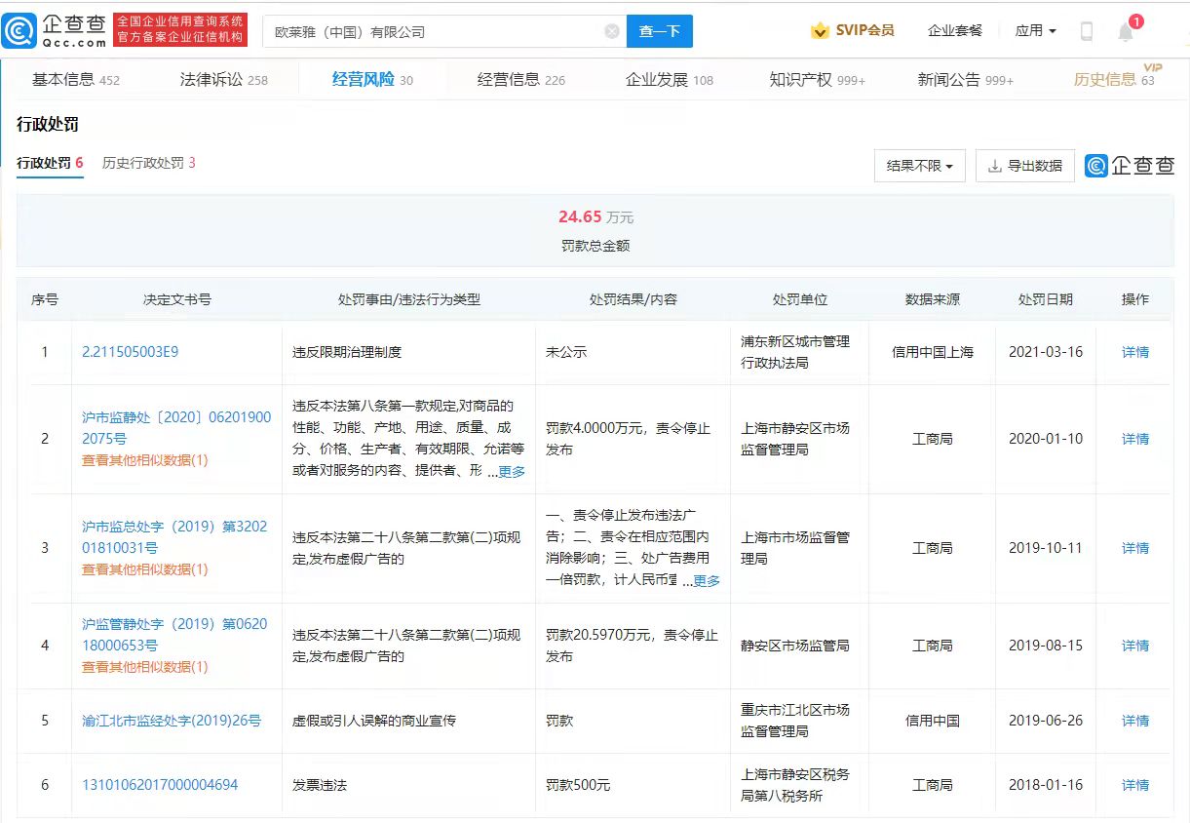Open document 渝江北市监经处字(2019)26号
The width and height of the screenshot is (1190, 823).
click(172, 721)
